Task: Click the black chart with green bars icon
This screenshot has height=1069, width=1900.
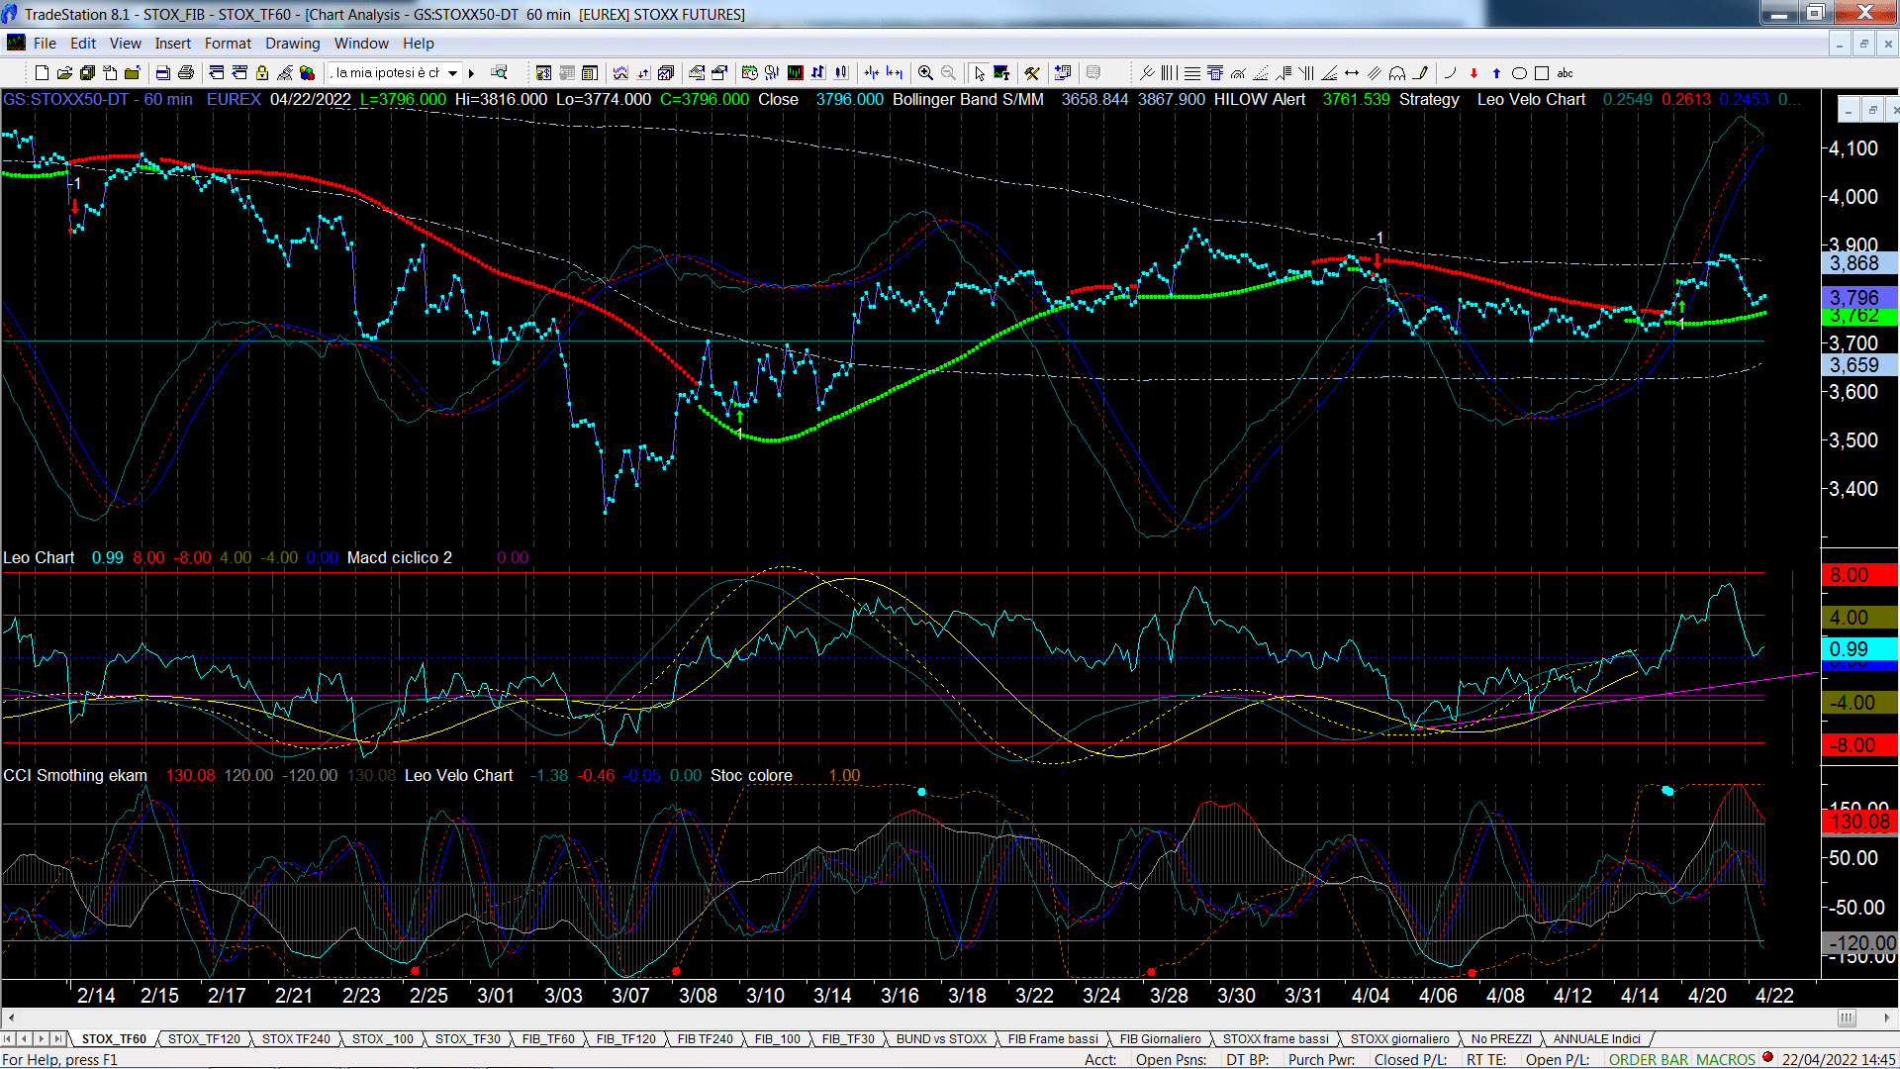Action: (x=795, y=72)
